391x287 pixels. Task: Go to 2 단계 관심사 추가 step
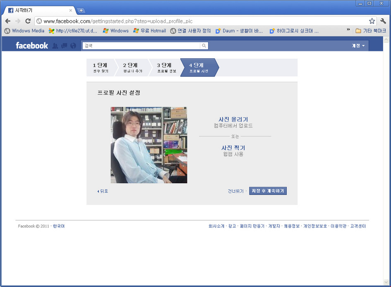132,67
